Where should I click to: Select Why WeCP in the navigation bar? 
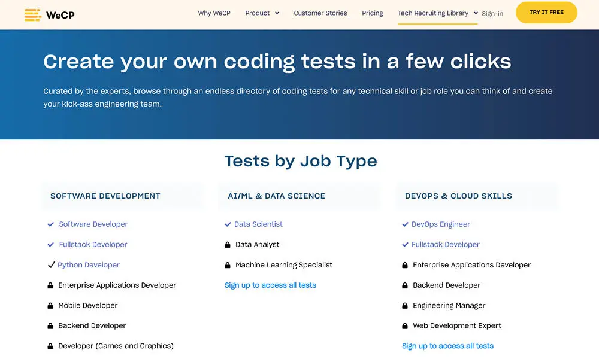point(214,12)
